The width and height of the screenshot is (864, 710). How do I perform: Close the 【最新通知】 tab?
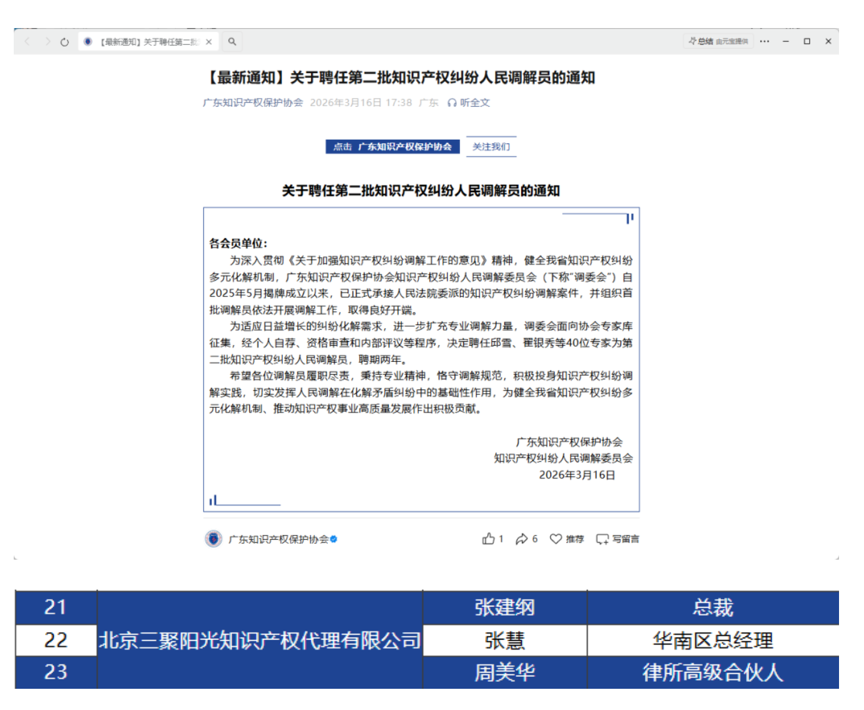(209, 42)
